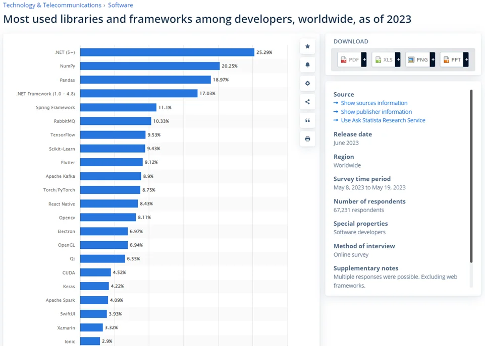This screenshot has height=346, width=485.
Task: Click the RabbitMQ label
Action: [64, 121]
